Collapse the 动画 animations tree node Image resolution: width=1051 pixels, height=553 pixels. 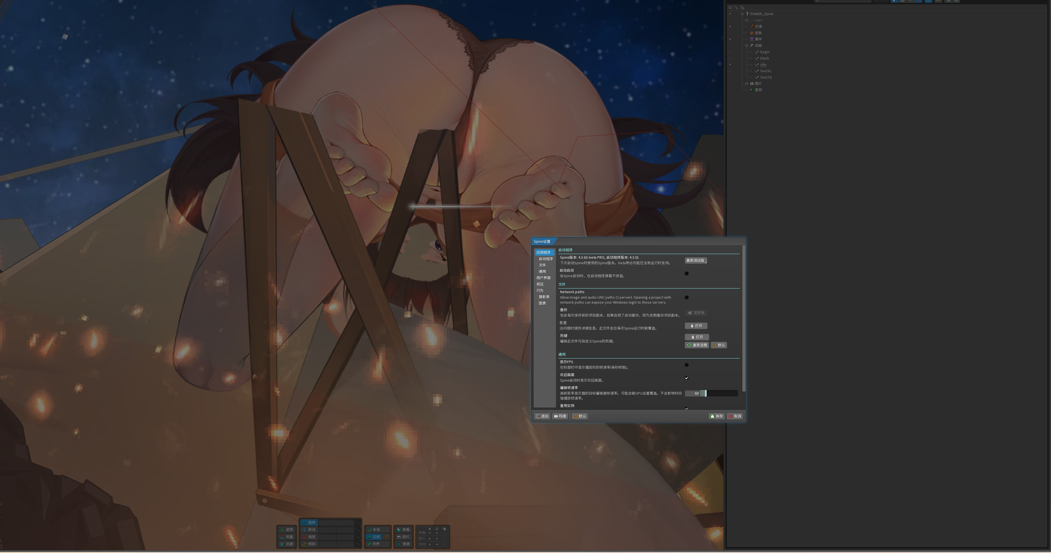pyautogui.click(x=747, y=45)
